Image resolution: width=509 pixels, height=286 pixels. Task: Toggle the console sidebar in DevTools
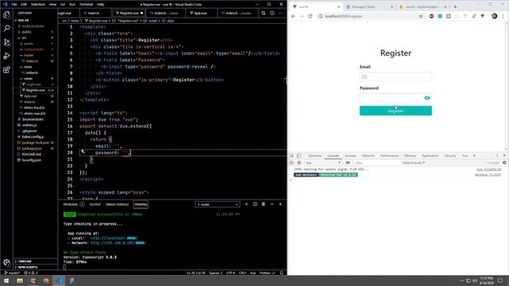[x=292, y=163]
